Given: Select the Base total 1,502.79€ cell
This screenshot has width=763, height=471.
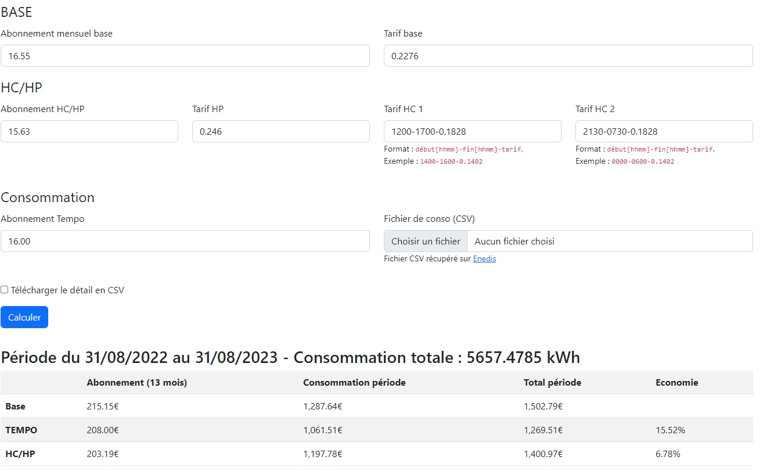Looking at the screenshot, I should coord(543,407).
